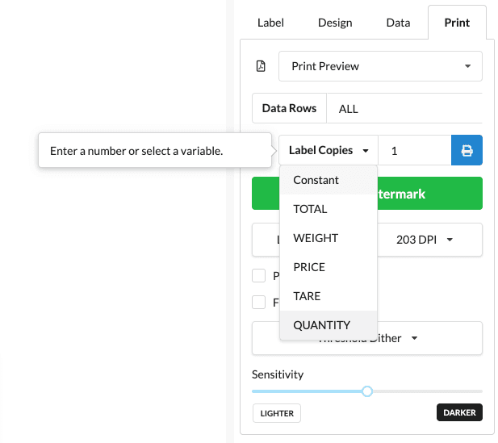The image size is (498, 443).
Task: Select QUANTITY from the dropdown list
Action: 322,325
